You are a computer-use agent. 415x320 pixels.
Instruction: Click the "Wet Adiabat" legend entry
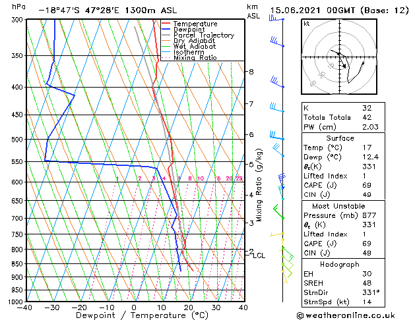(195, 46)
